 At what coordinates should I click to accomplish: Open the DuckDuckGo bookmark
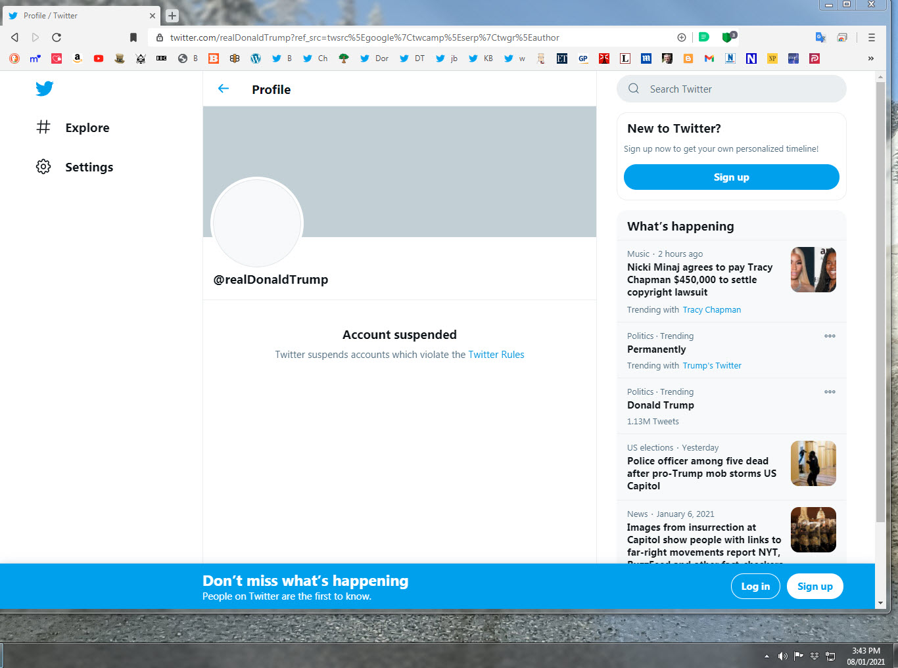point(14,58)
